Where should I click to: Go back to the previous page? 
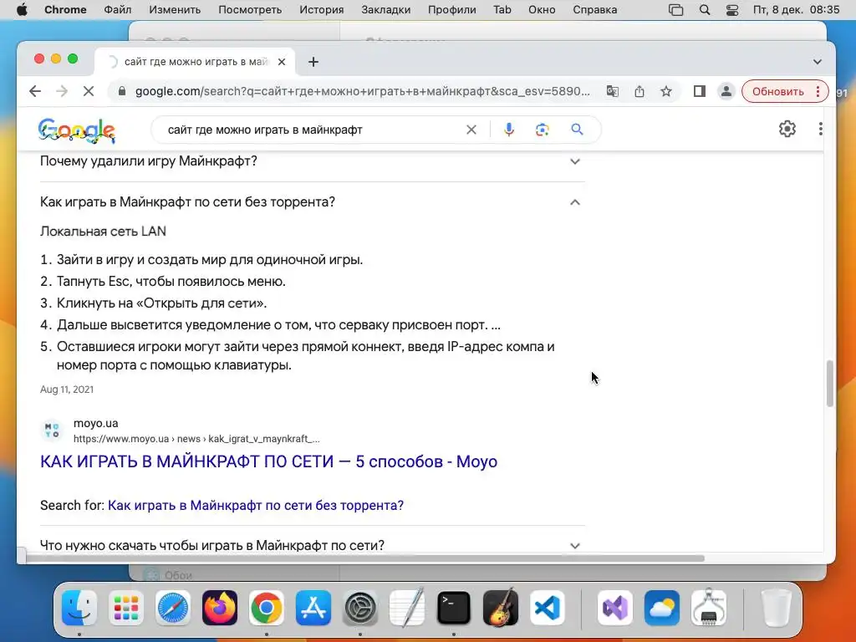pyautogui.click(x=35, y=91)
